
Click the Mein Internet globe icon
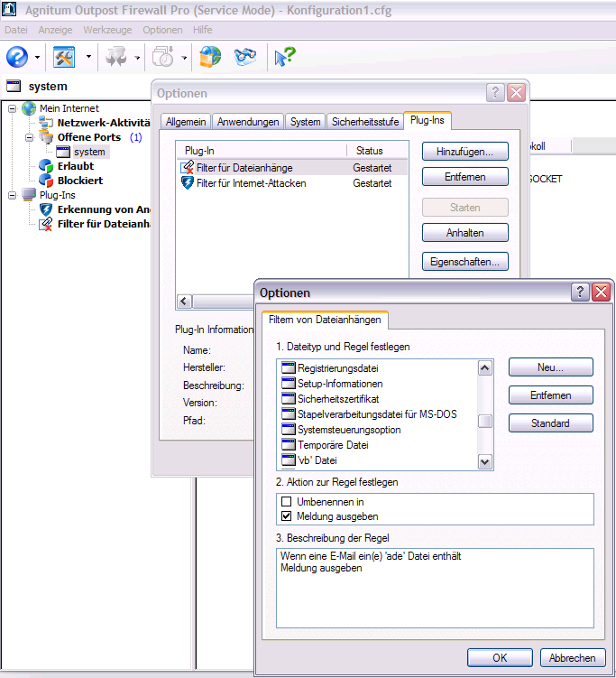29,108
